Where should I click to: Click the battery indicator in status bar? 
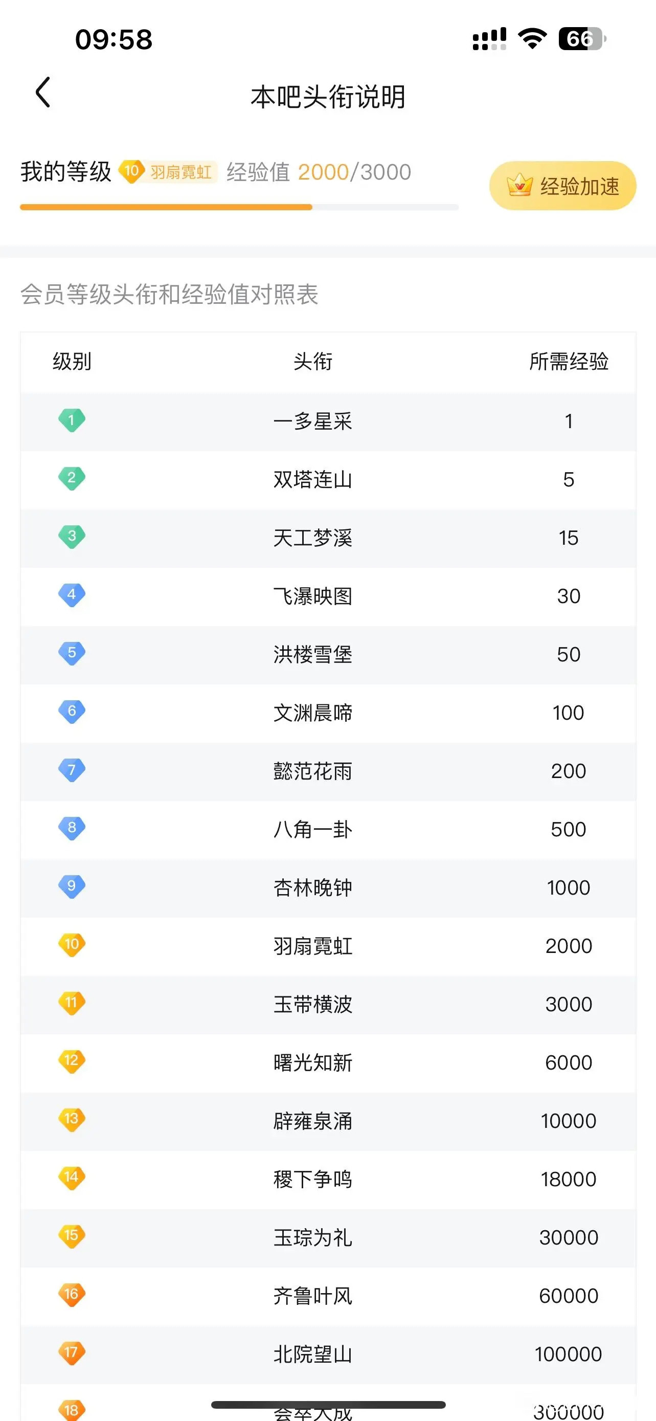[582, 38]
